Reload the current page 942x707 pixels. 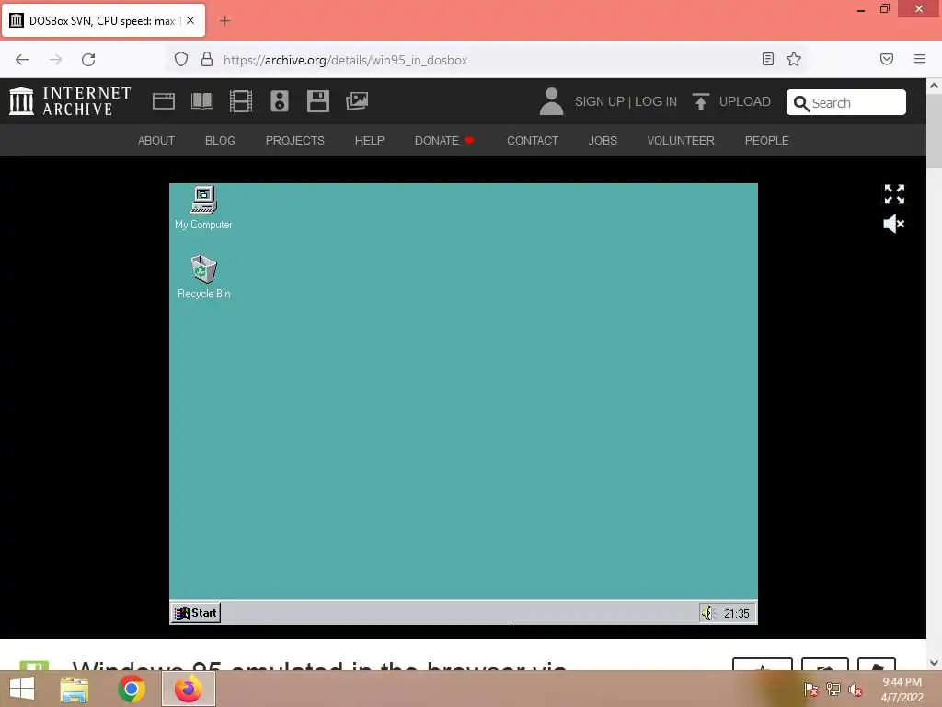point(88,60)
